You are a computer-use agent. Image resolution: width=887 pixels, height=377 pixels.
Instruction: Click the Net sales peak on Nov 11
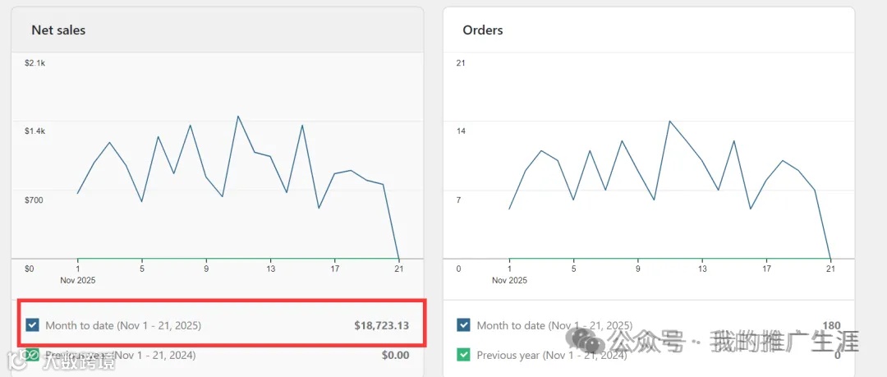[x=237, y=116]
